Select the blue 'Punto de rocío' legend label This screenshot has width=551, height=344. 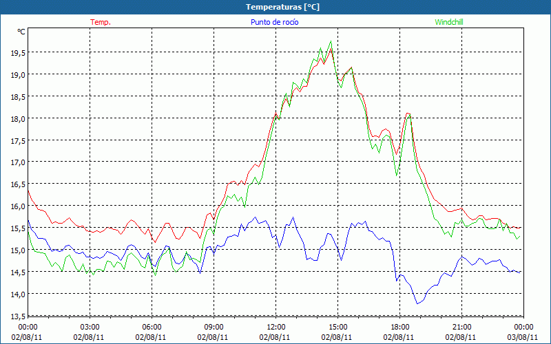click(274, 22)
